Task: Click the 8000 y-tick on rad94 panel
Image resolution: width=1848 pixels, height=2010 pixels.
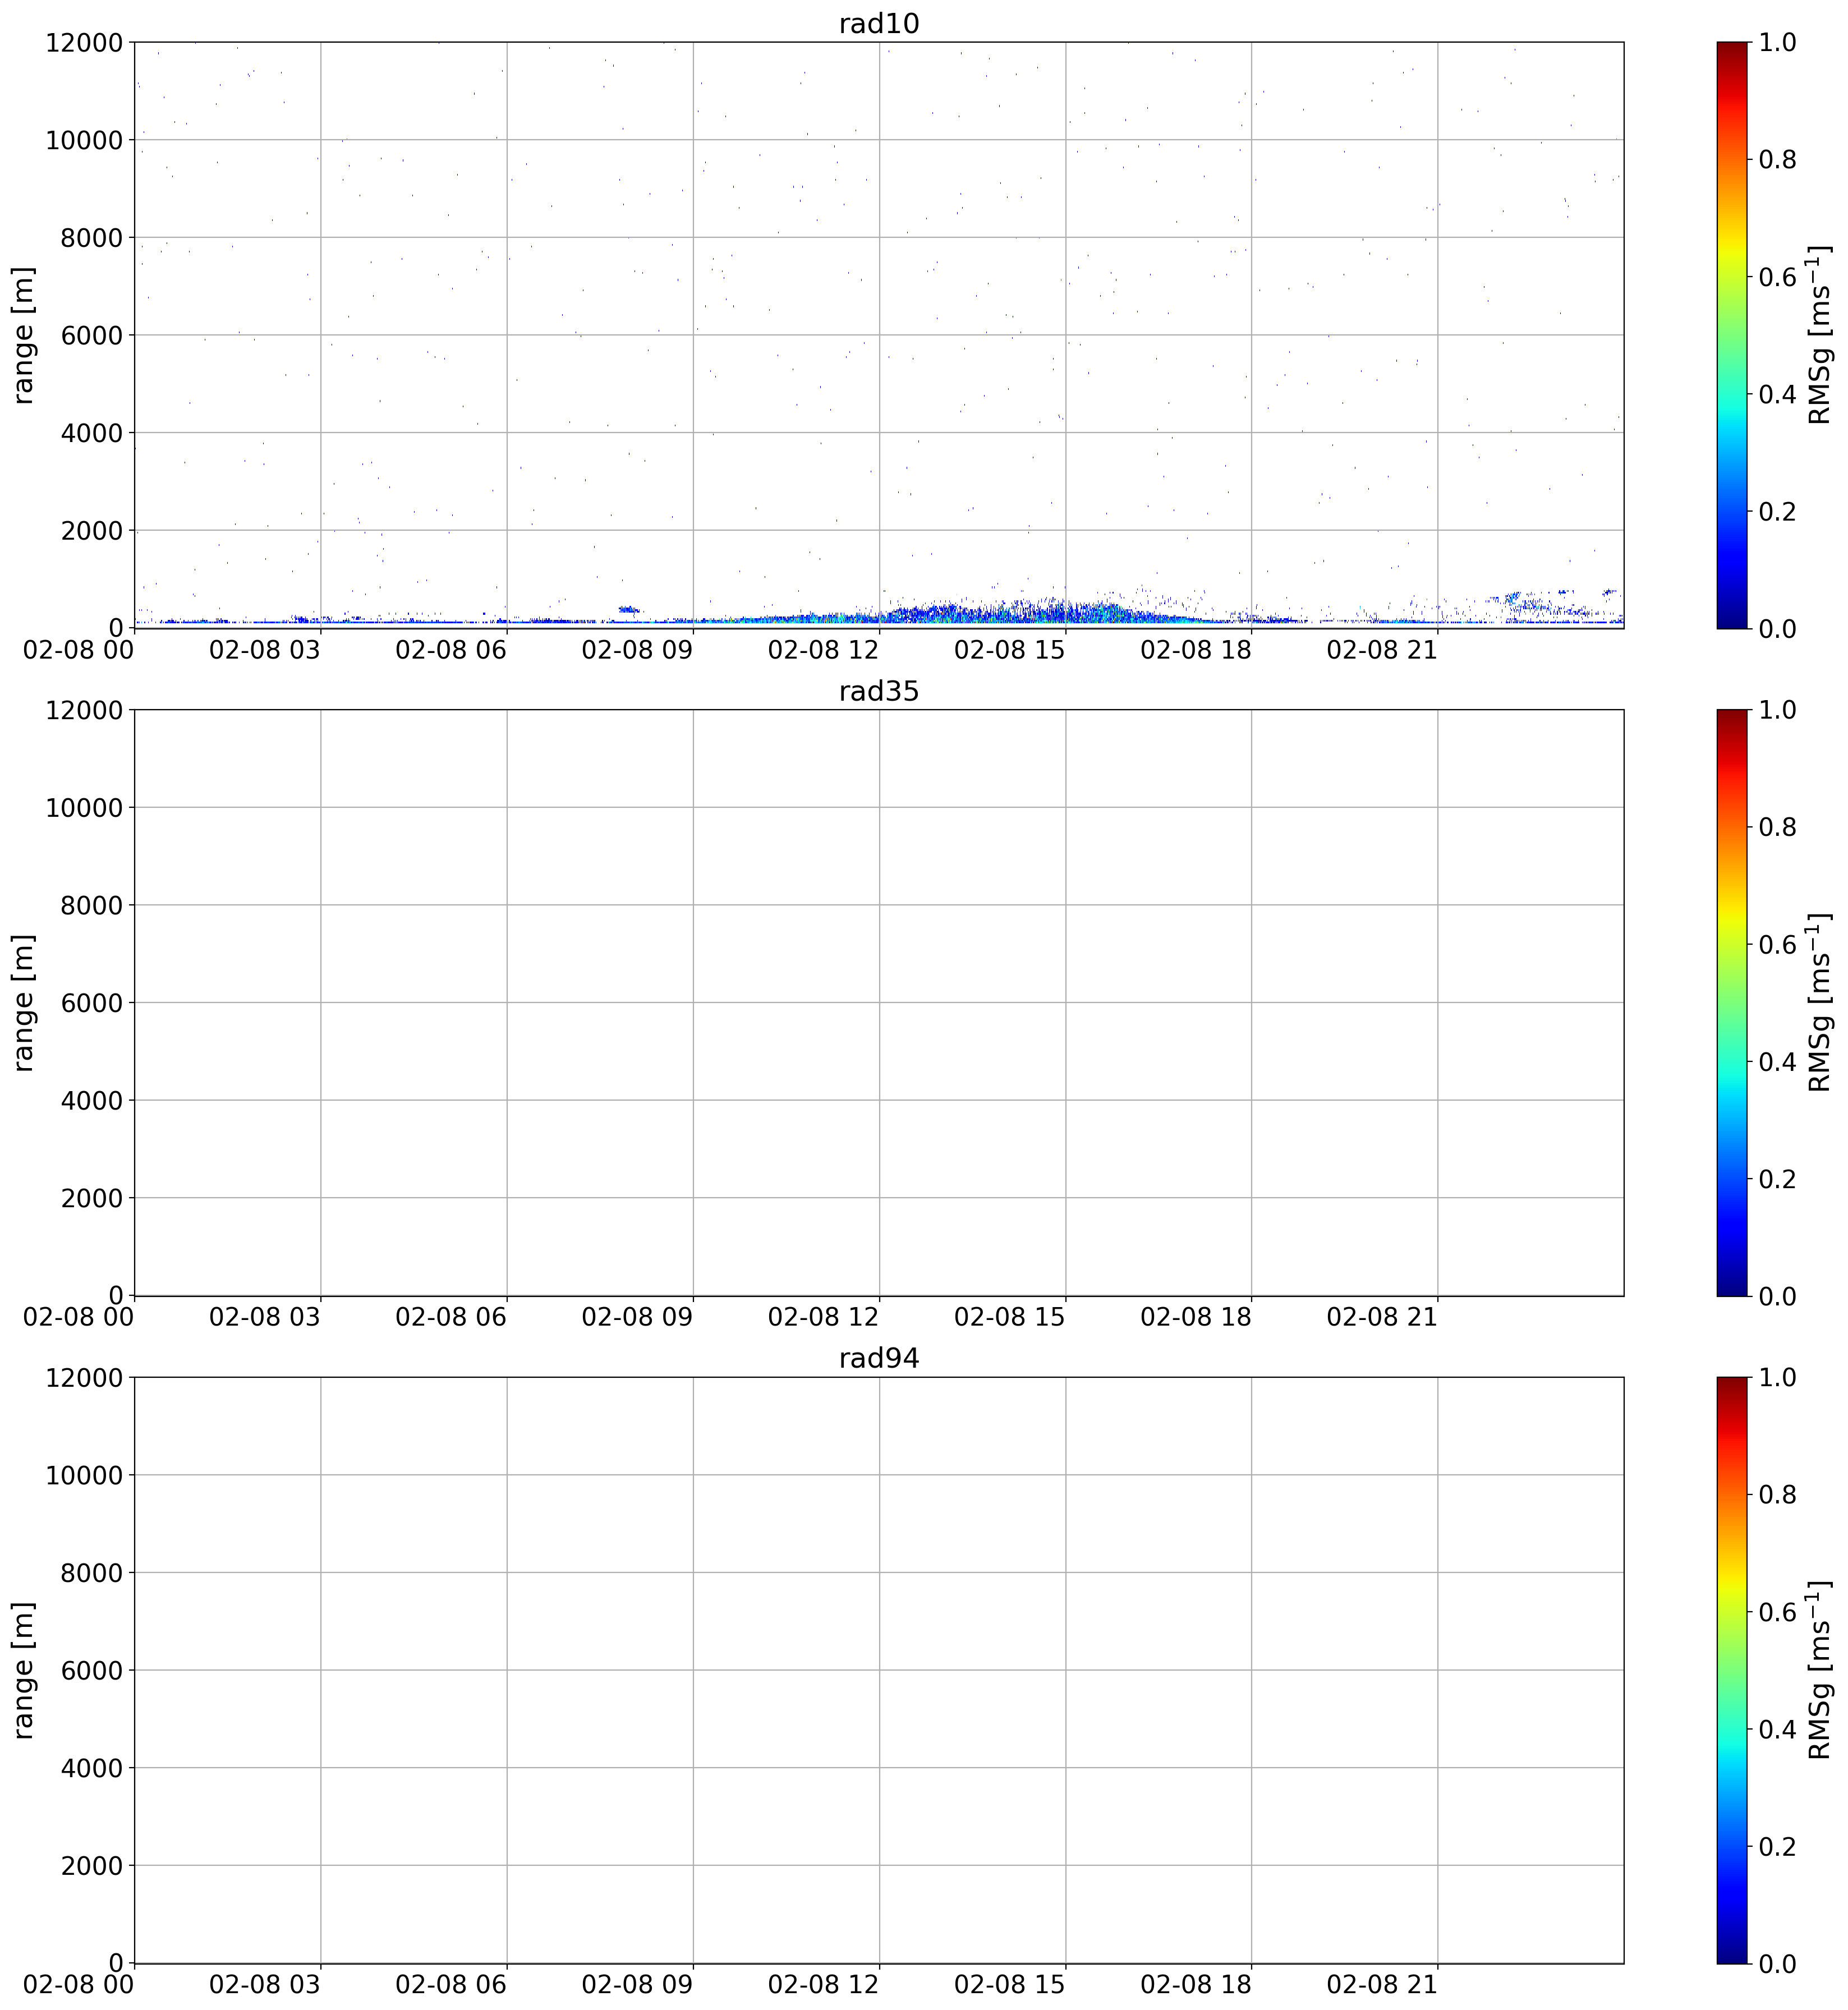Action: pos(91,1573)
